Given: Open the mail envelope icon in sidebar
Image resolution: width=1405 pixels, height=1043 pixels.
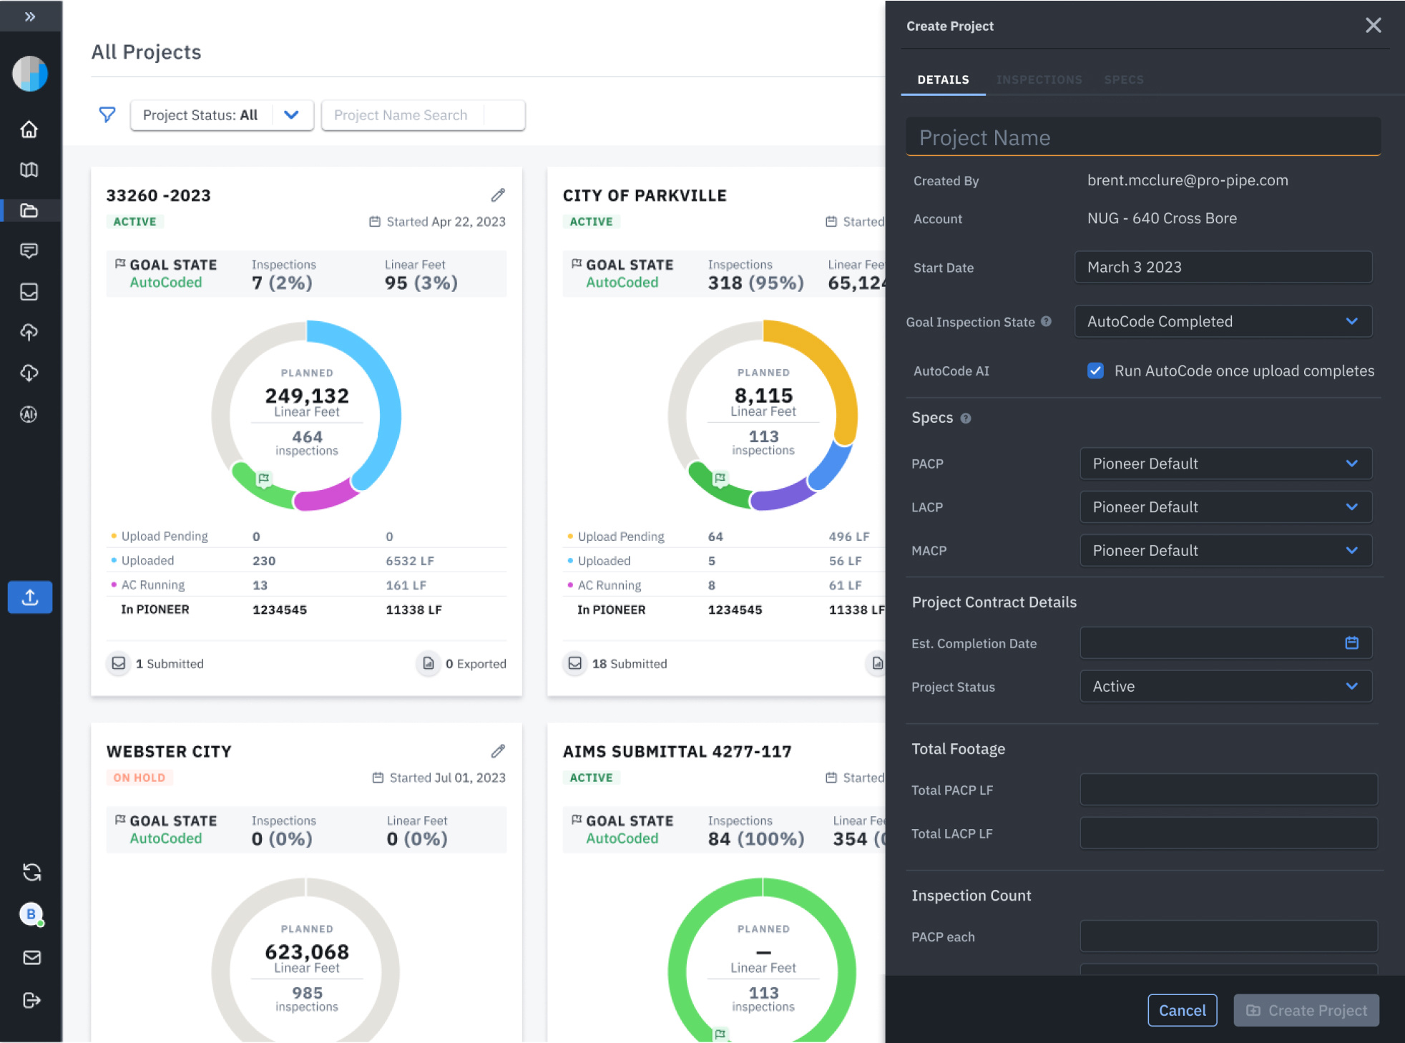Looking at the screenshot, I should pyautogui.click(x=31, y=957).
